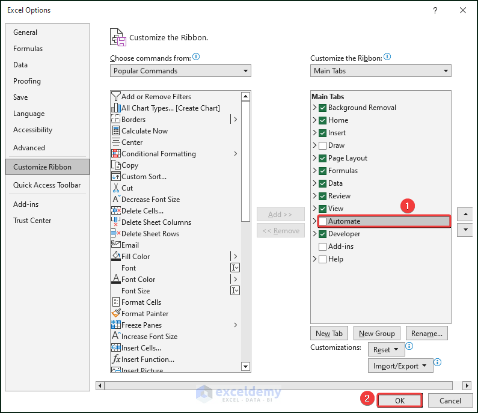Open the Help question mark in title bar
The height and width of the screenshot is (413, 478).
point(435,10)
